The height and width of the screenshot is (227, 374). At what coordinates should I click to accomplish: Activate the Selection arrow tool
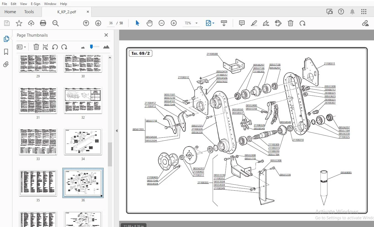137,23
